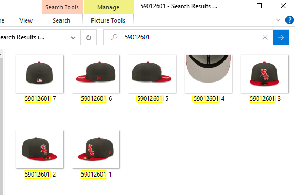This screenshot has height=195, width=296.
Task: Select the 59012601-6 cap image
Action: pyautogui.click(x=96, y=74)
